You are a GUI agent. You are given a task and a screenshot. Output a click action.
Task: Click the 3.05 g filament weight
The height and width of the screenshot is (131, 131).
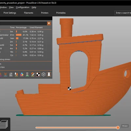[x=40, y=35]
